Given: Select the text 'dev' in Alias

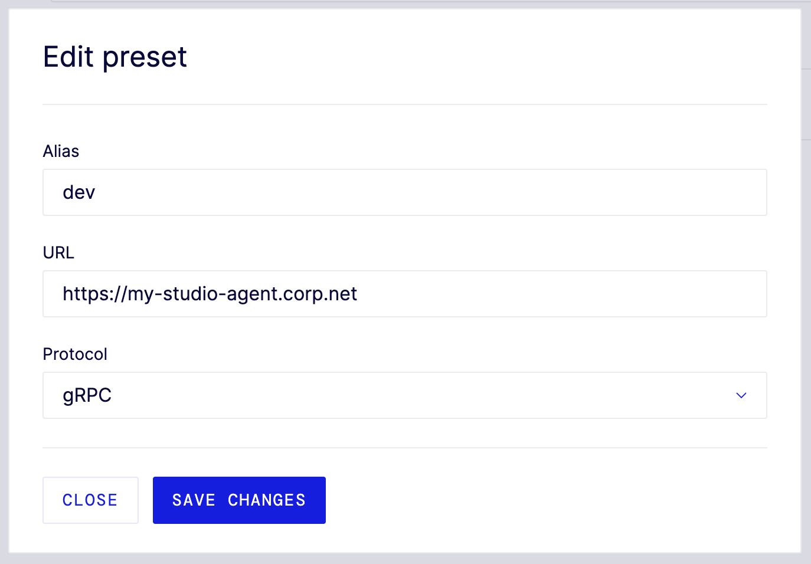Looking at the screenshot, I should (x=79, y=192).
